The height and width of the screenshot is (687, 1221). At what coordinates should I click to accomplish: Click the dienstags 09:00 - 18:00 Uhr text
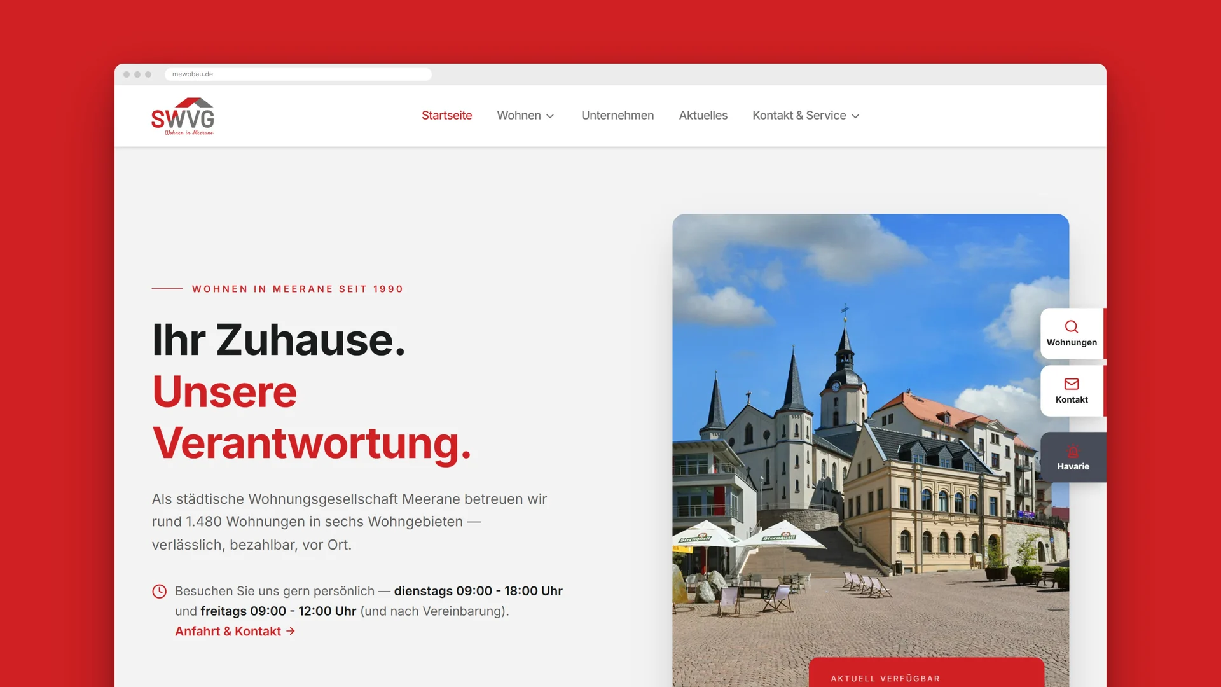pyautogui.click(x=478, y=591)
